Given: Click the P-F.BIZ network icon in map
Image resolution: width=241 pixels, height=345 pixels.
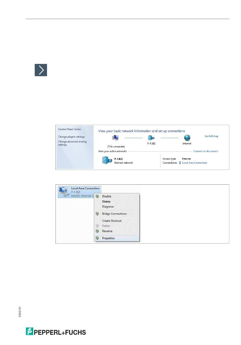Looking at the screenshot, I should pyautogui.click(x=151, y=138).
